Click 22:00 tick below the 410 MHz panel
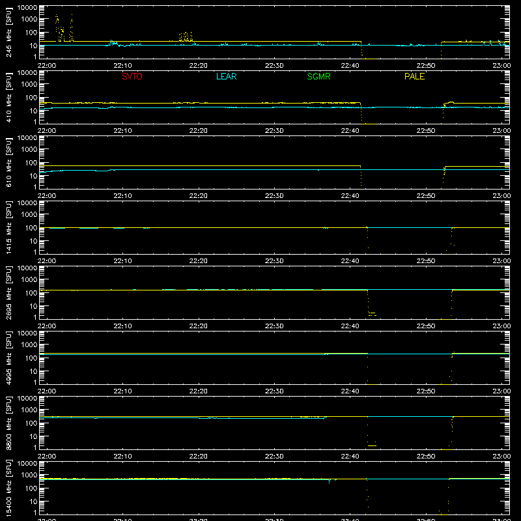The image size is (521, 521). [x=47, y=131]
